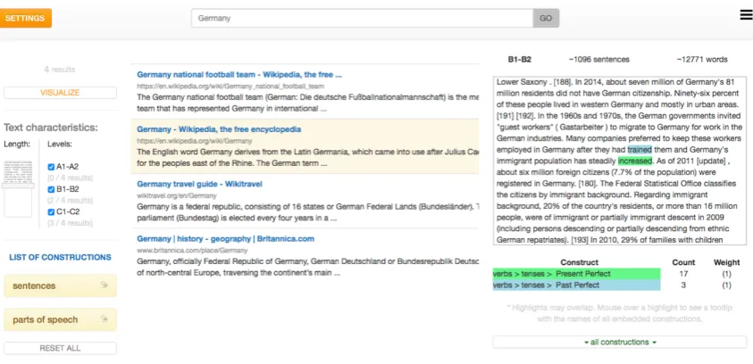753x364 pixels.
Task: Open Germany - Wikipedia, the free encyclopedia result
Action: pos(219,129)
